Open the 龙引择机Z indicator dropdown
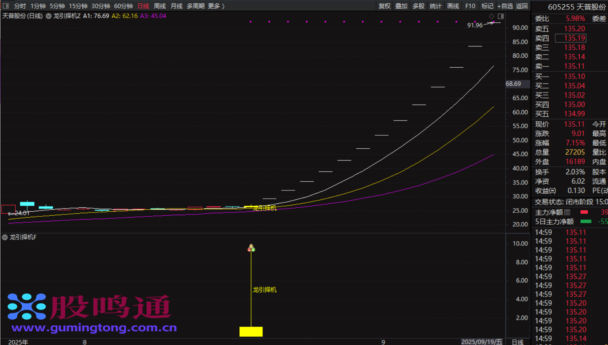The height and width of the screenshot is (345, 608). click(49, 16)
